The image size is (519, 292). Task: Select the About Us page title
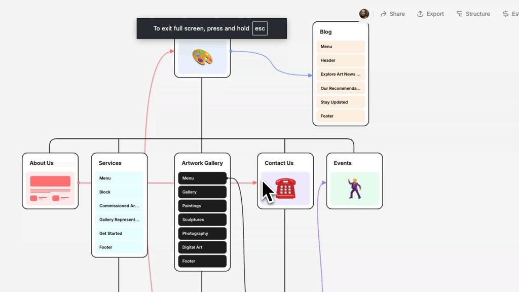coord(42,163)
